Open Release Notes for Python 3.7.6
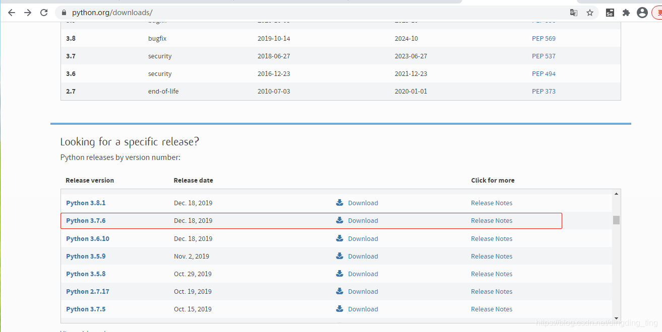The height and width of the screenshot is (332, 662). [492, 221]
